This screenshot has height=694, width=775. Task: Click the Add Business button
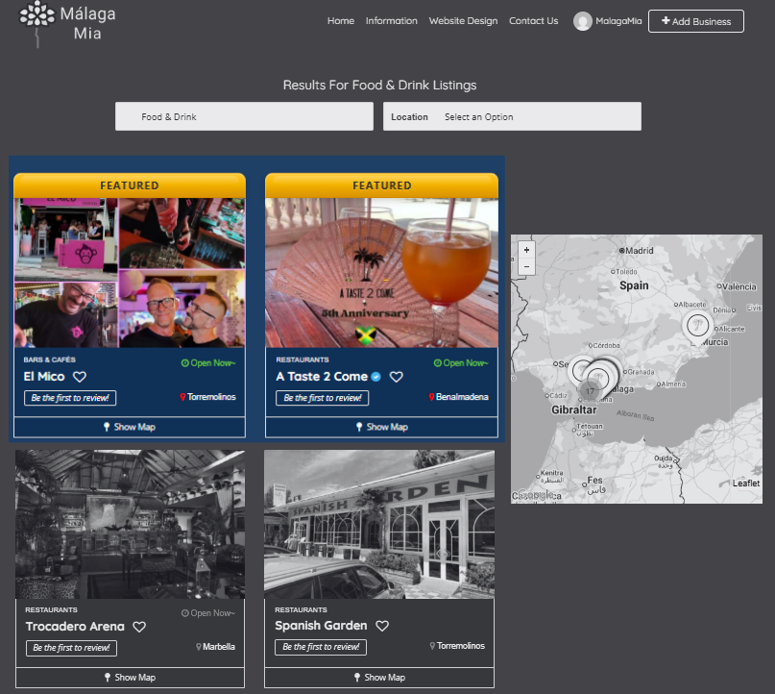point(696,21)
